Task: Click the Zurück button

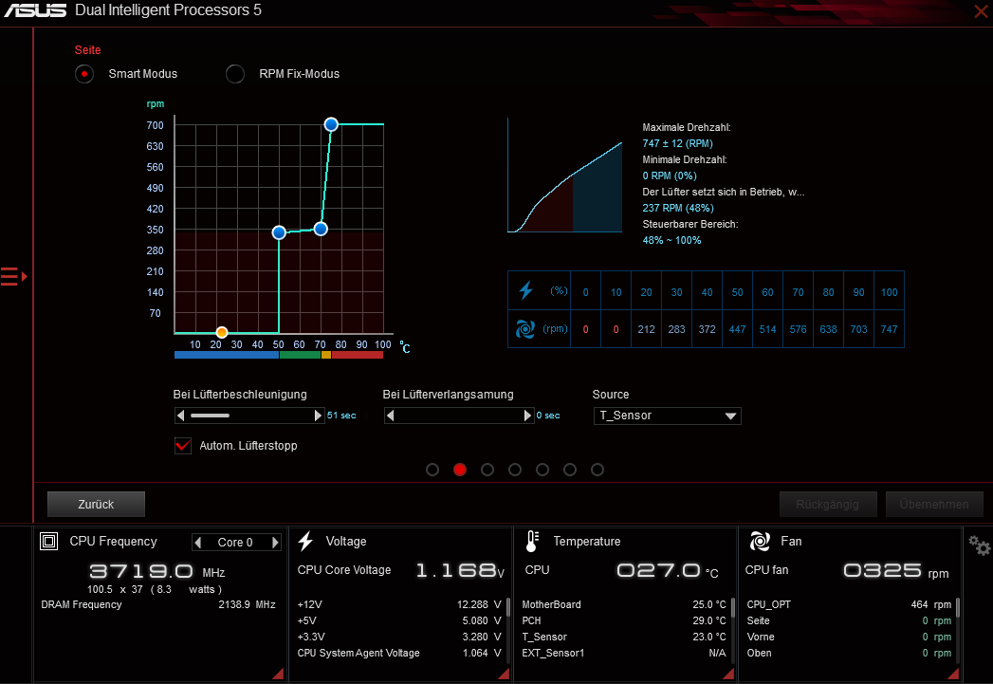Action: coord(96,504)
